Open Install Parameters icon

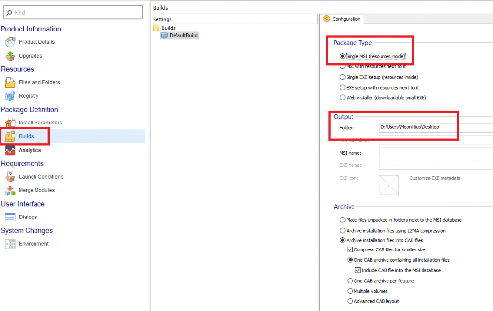10,123
